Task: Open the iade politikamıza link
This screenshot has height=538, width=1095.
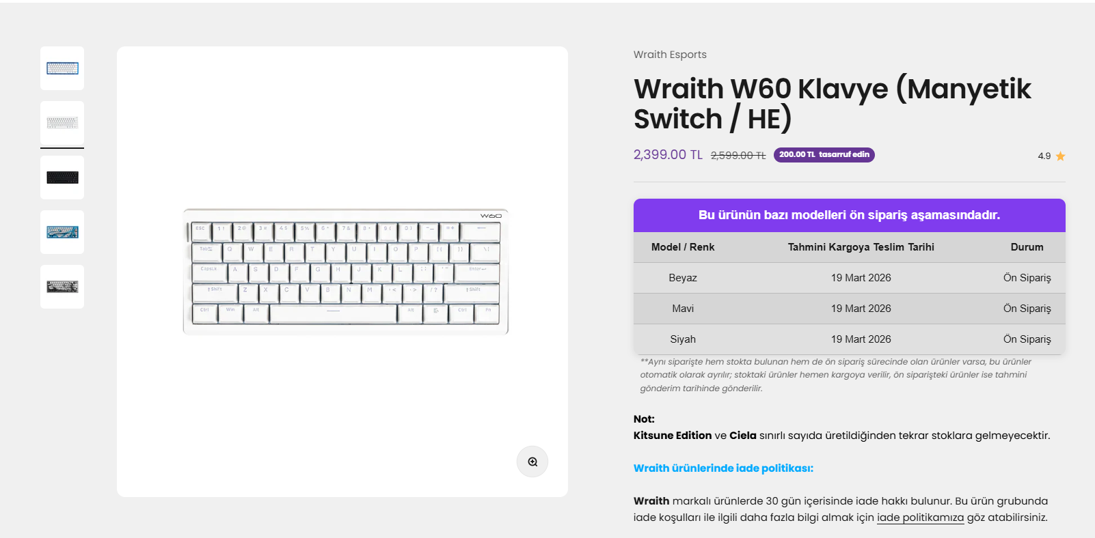Action: point(920,518)
